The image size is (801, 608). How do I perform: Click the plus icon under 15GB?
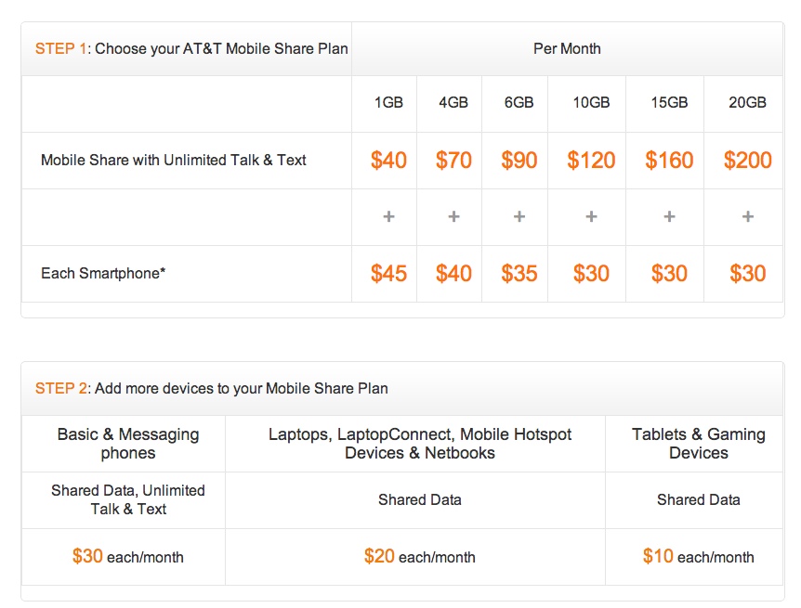[669, 216]
